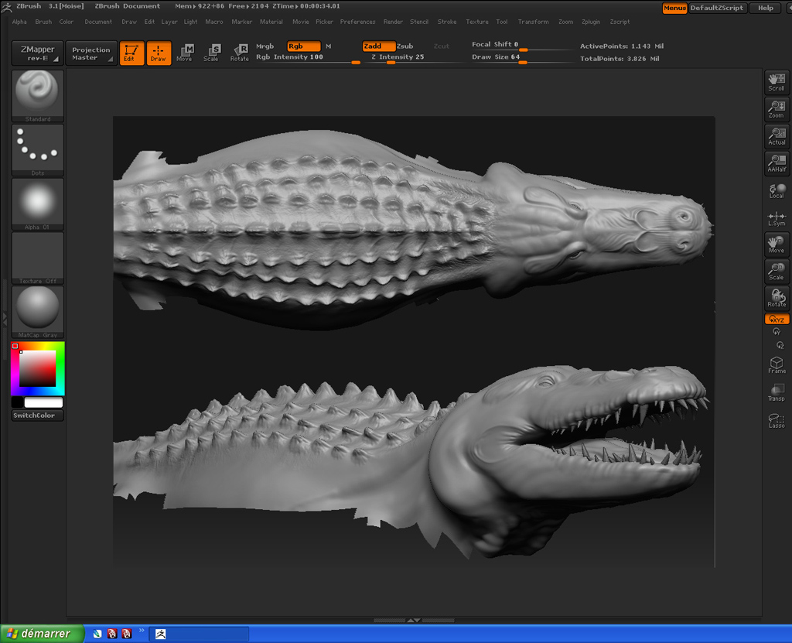792x643 pixels.
Task: Open the Zplugin menu
Action: point(591,22)
